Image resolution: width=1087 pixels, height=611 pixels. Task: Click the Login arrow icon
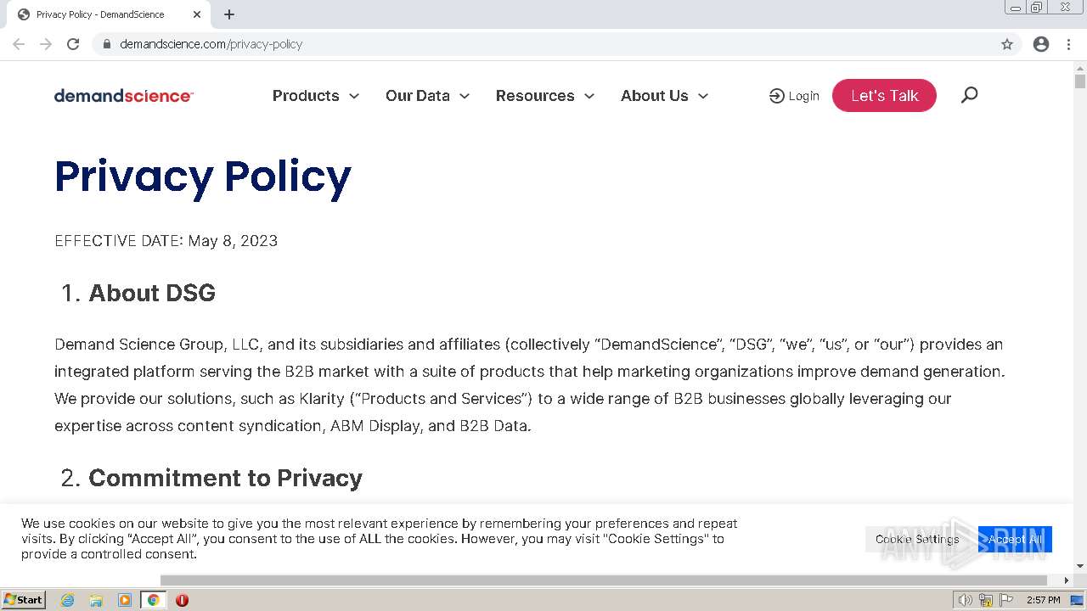(x=776, y=96)
